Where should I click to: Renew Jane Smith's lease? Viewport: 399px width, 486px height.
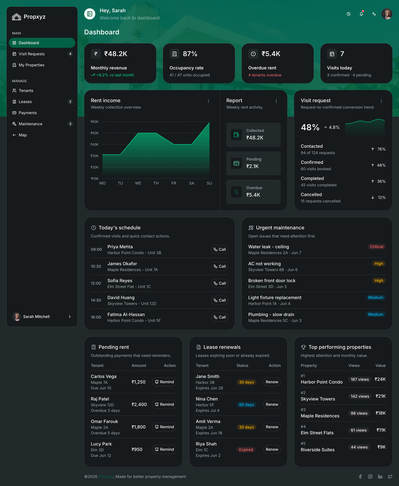(272, 382)
